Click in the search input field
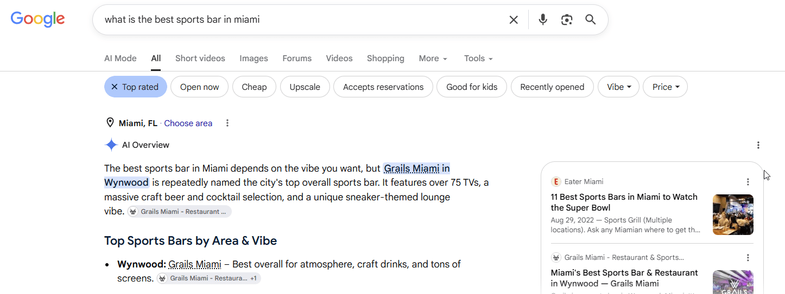This screenshot has width=785, height=294. point(301,20)
